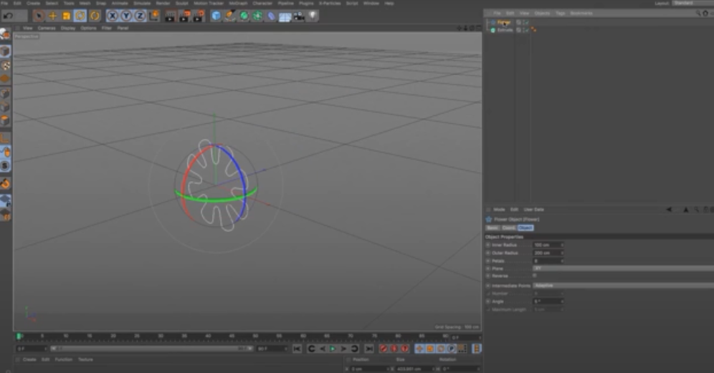Select the Live Selection arrow tool

pyautogui.click(x=39, y=16)
